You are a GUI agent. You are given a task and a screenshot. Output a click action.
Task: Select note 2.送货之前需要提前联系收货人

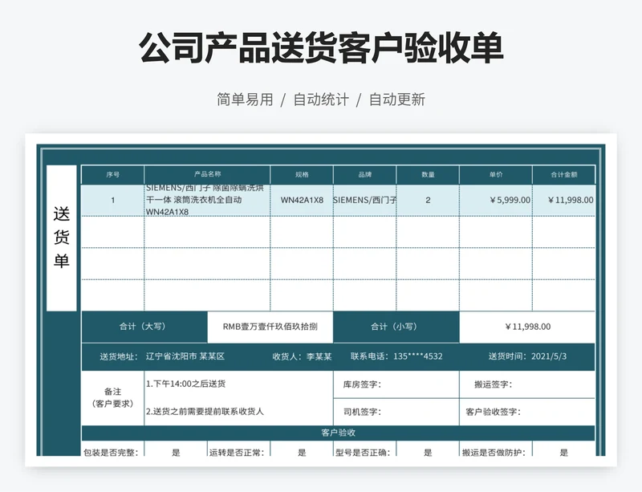(x=205, y=412)
